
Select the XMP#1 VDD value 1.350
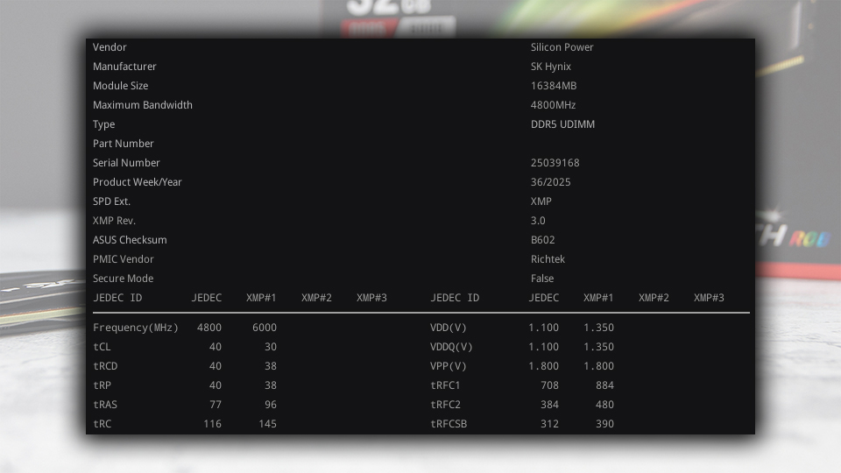[598, 328]
